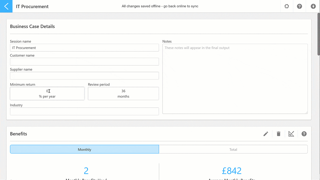Open the Industry field

click(84, 111)
